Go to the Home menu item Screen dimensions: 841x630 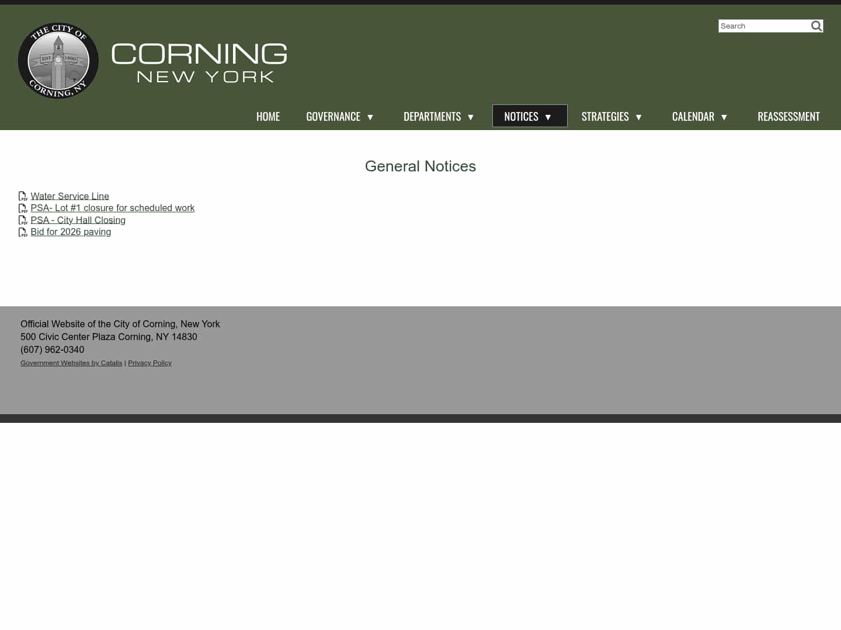pos(268,116)
